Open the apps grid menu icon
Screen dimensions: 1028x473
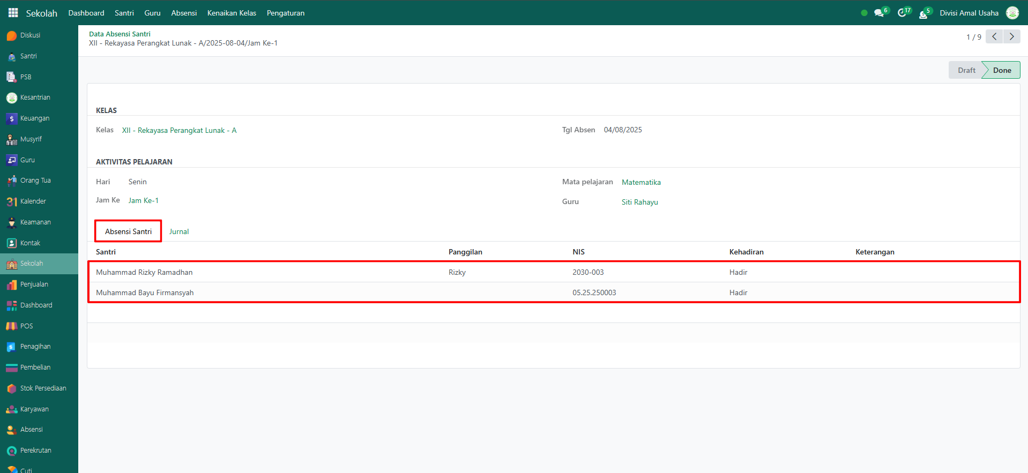[x=13, y=13]
